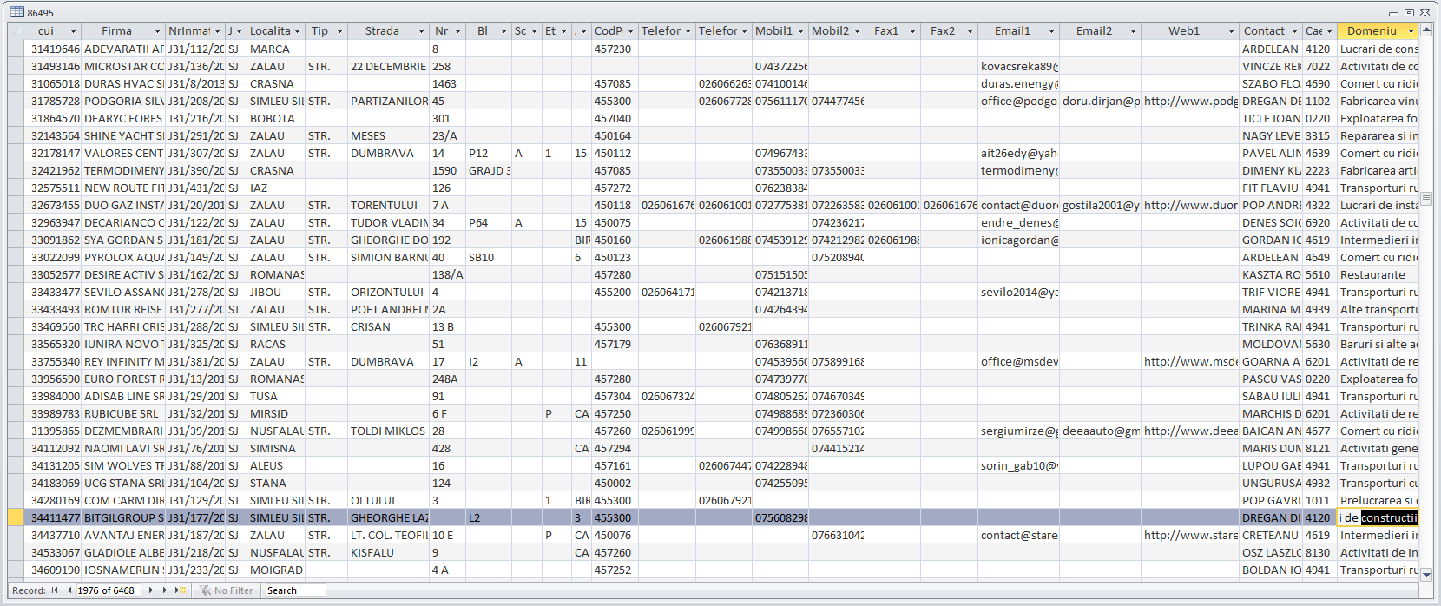Go to the first record
The image size is (1441, 606).
(x=55, y=590)
